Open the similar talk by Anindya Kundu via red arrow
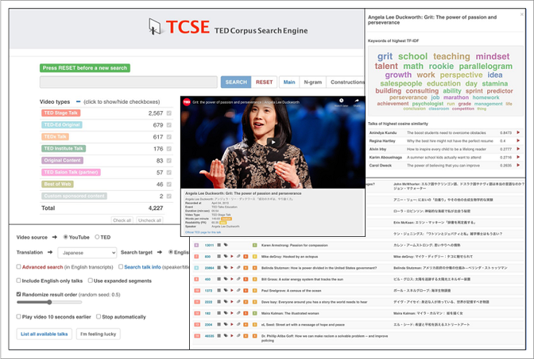The width and height of the screenshot is (534, 359). click(x=518, y=132)
